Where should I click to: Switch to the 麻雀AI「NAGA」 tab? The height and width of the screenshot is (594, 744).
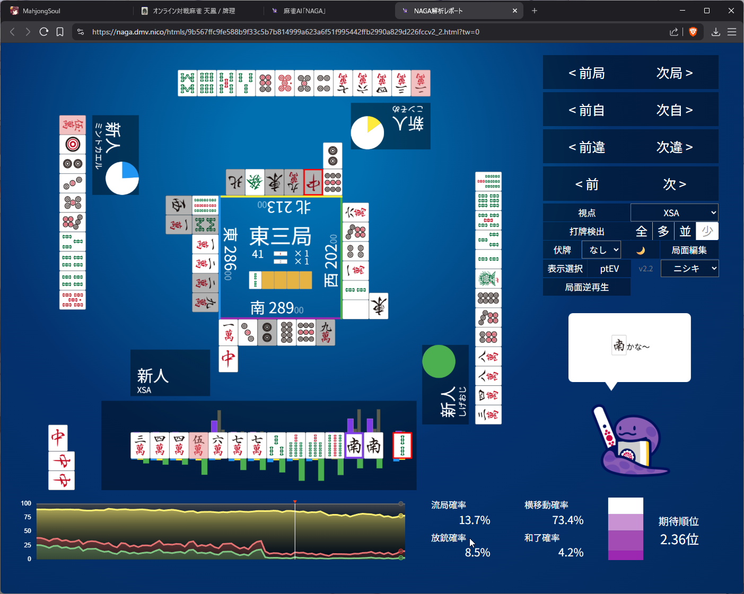point(304,11)
